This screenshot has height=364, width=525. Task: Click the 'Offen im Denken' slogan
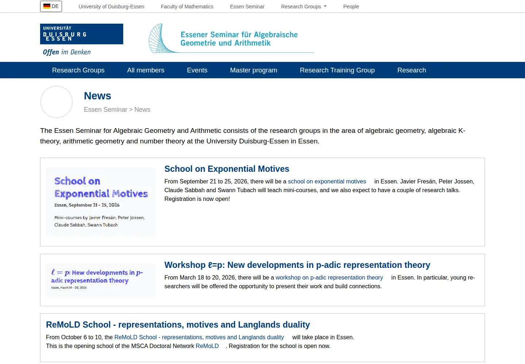67,52
